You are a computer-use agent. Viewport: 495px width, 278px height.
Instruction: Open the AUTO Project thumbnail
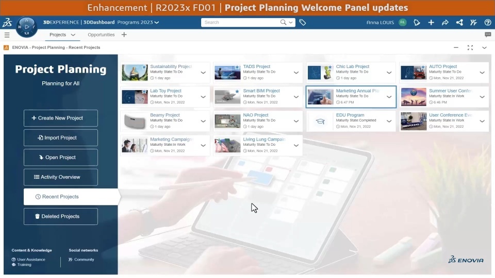[414, 73]
